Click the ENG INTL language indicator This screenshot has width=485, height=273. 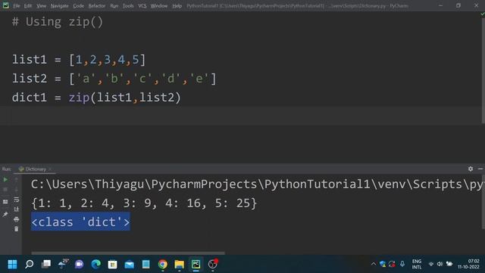pos(417,264)
